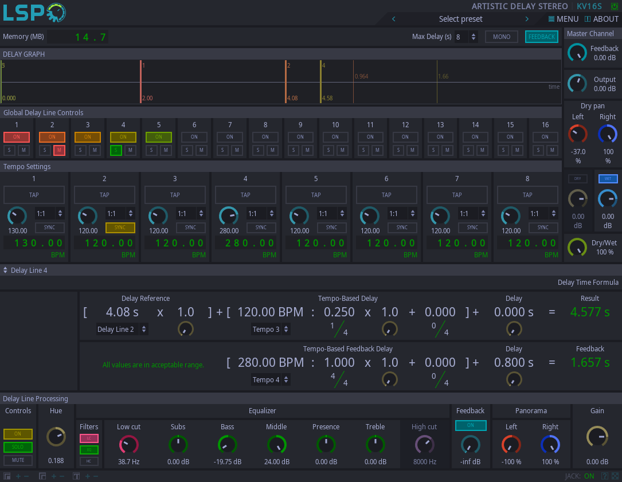Turn on delay line 6
This screenshot has width=622, height=482.
[194, 137]
